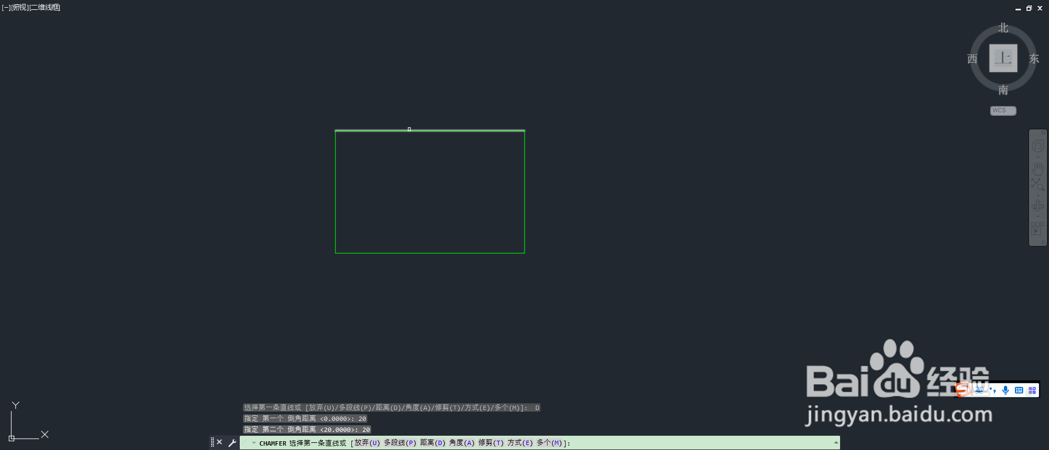Expand SteeringWheels options arrow

(1038, 157)
